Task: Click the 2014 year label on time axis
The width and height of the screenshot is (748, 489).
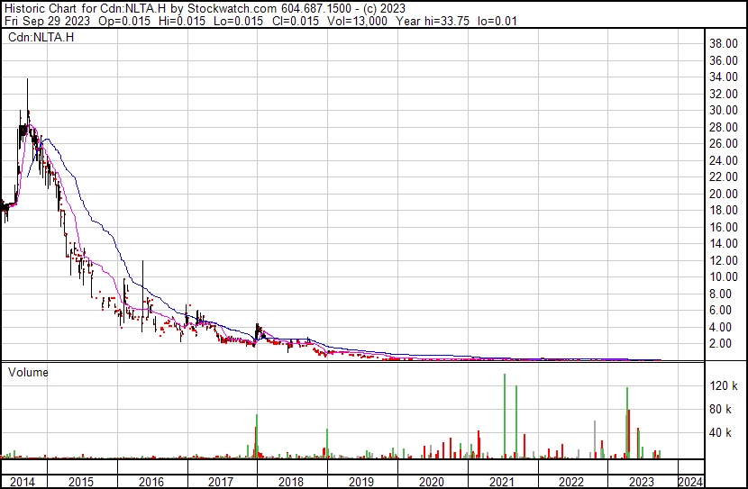Action: click(x=23, y=482)
